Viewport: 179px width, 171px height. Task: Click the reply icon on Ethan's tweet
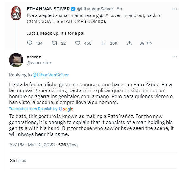coord(29,43)
